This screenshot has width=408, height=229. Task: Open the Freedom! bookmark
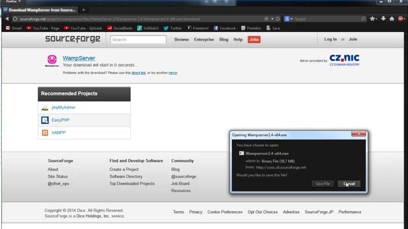coord(198,28)
